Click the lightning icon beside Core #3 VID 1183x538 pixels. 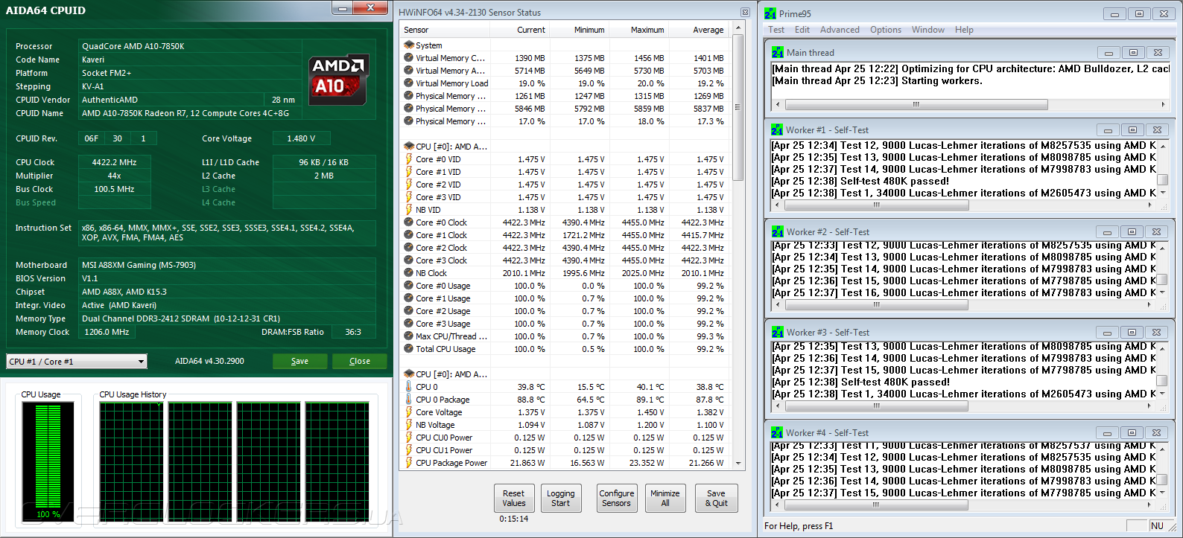click(408, 196)
